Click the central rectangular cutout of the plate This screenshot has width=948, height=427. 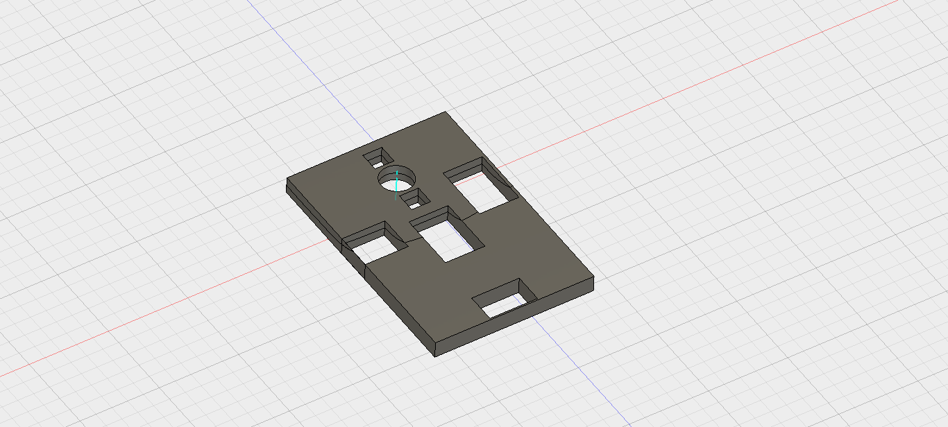(x=447, y=234)
